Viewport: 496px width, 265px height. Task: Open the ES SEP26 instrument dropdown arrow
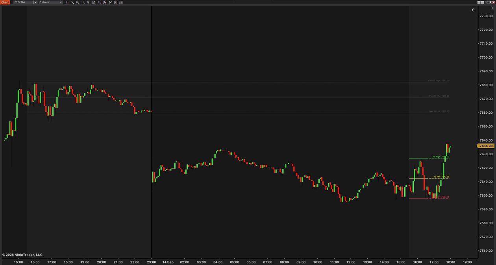pos(35,2)
